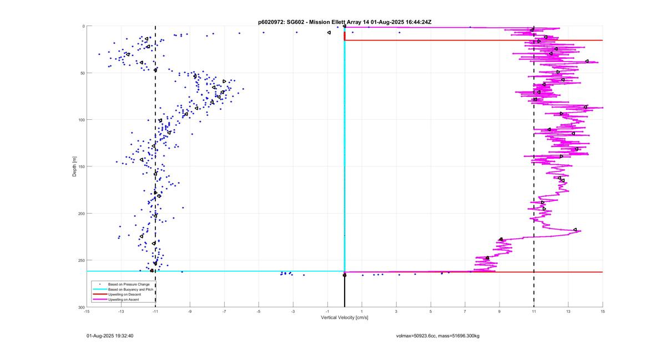Click the timestamp "01-Aug-2025 19:32:40"
The image size is (666, 345).
[x=110, y=336]
